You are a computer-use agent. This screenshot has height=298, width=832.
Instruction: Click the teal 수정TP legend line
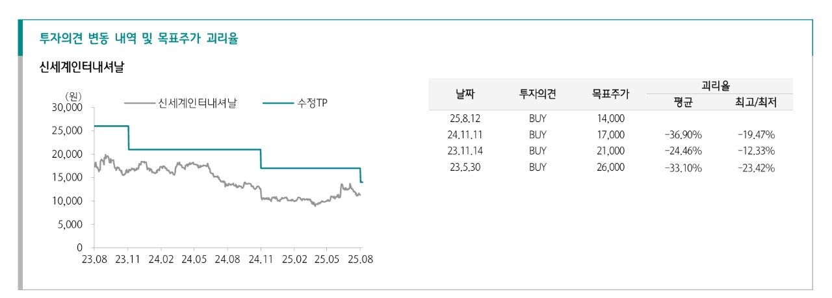coord(278,103)
